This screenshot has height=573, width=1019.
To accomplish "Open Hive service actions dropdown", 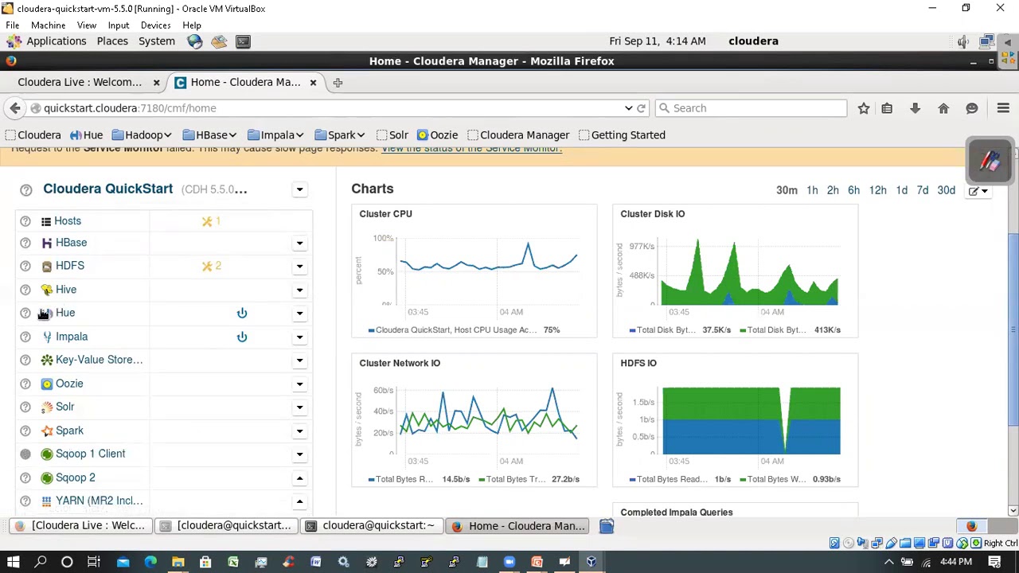I will 299,290.
